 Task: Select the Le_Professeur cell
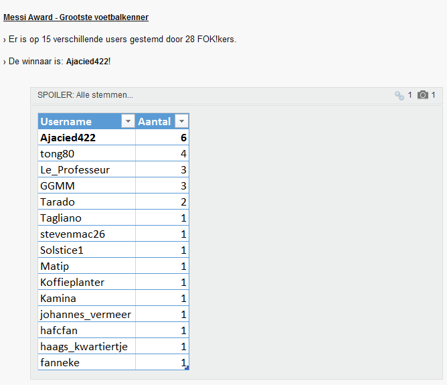click(87, 169)
